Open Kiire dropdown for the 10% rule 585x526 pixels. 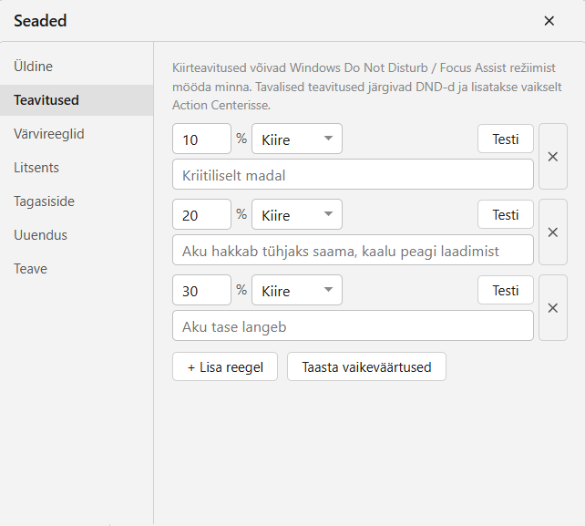click(x=297, y=139)
